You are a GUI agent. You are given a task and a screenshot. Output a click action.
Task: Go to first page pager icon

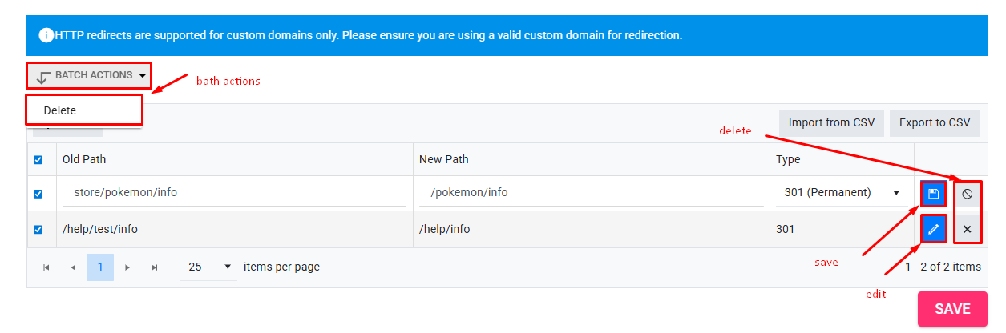click(46, 267)
